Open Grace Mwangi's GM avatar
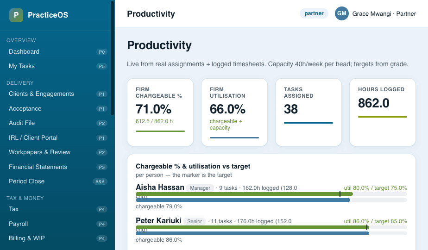The height and width of the screenshot is (250, 428). coord(342,13)
